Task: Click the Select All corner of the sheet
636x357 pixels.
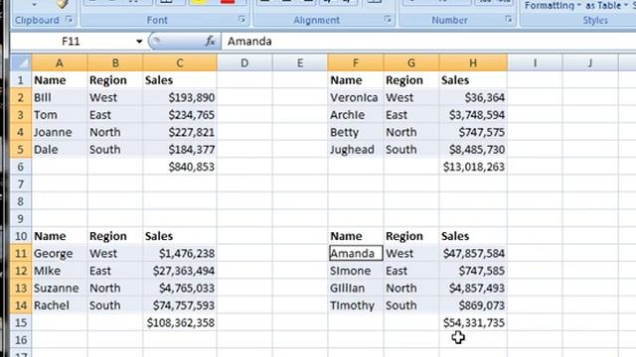Action: click(21, 62)
